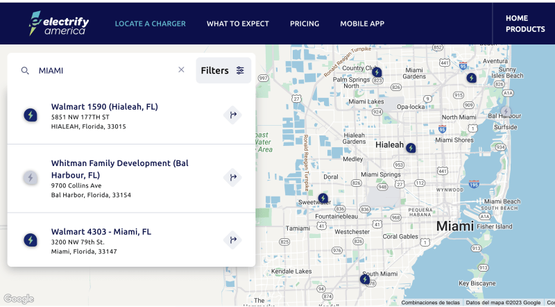Click the 'Datos del mapa ©2023 Google' text
The width and height of the screenshot is (555, 307).
click(x=503, y=303)
